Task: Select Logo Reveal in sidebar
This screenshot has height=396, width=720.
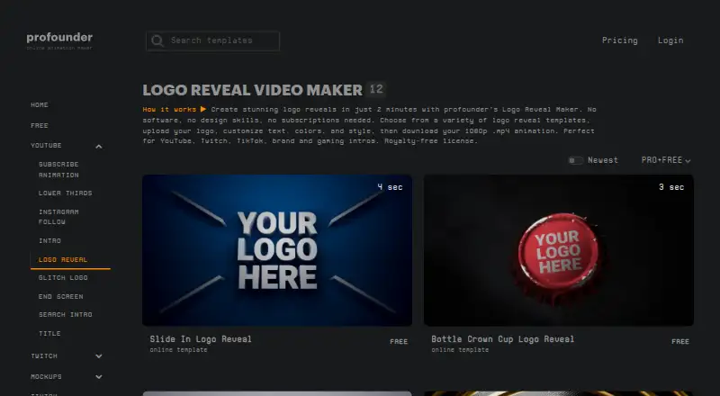Action: [63, 259]
